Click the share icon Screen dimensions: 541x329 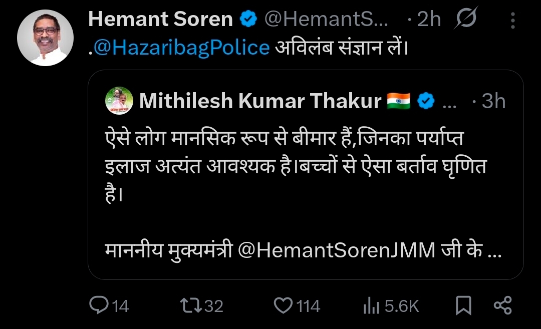pos(502,305)
